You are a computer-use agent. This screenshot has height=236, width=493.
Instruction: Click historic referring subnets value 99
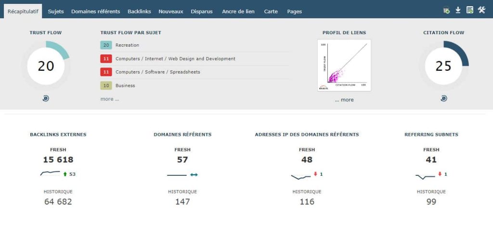(431, 202)
